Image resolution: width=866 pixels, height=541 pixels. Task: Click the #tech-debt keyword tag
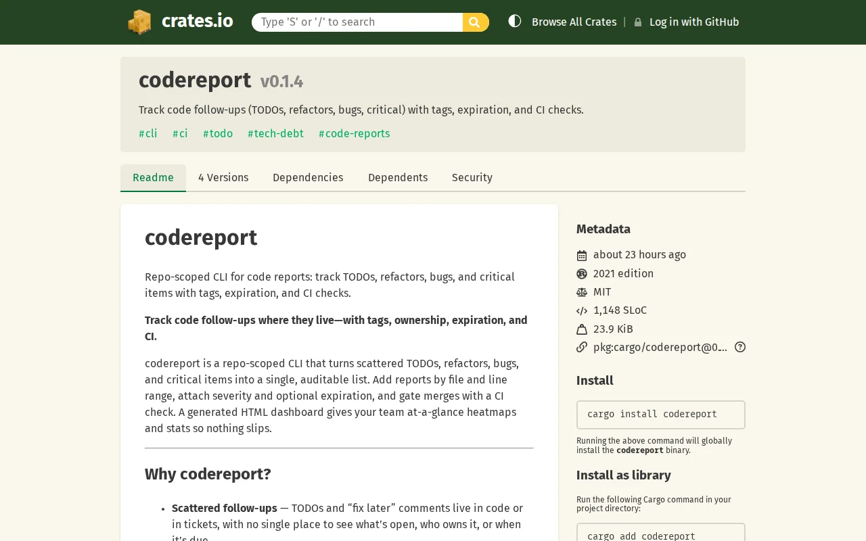[x=275, y=134]
